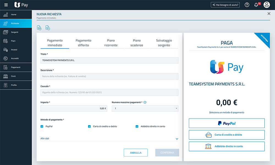Image resolution: width=275 pixels, height=165 pixels.
Task: Open the user account avatar menu
Action: (266, 5)
